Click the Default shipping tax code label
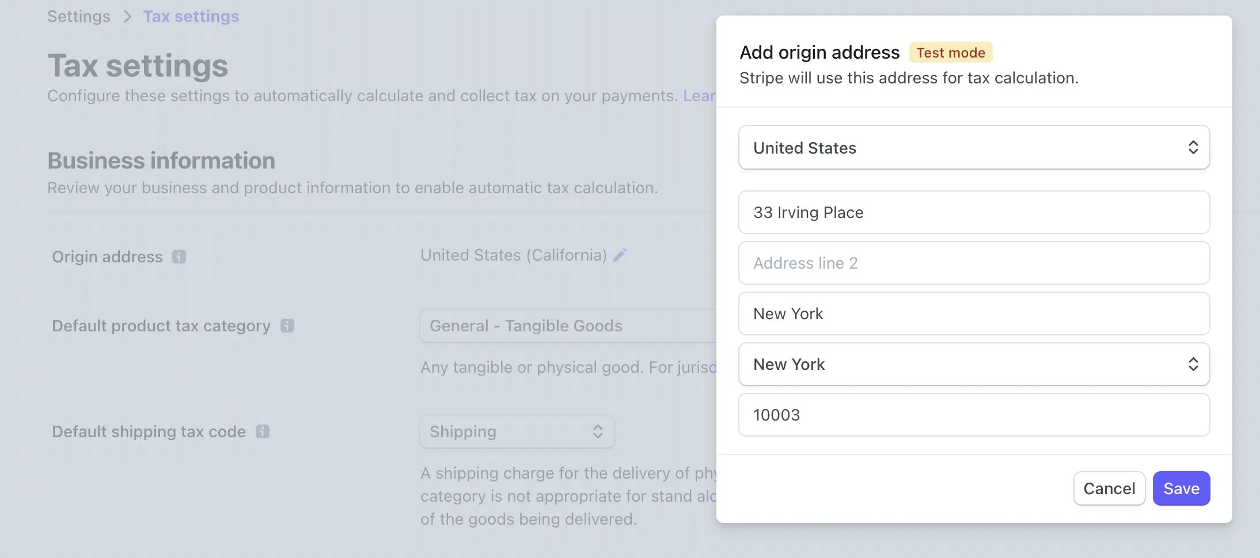 [149, 431]
